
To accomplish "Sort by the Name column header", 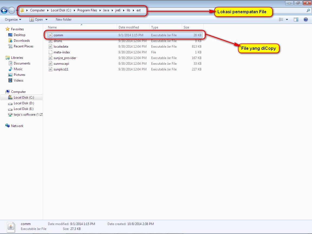I will pos(52,27).
